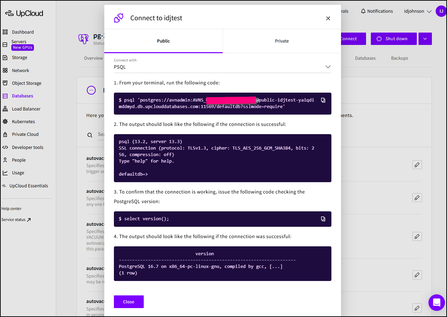
Task: Edit the first autovacuum setting
Action: (417, 165)
